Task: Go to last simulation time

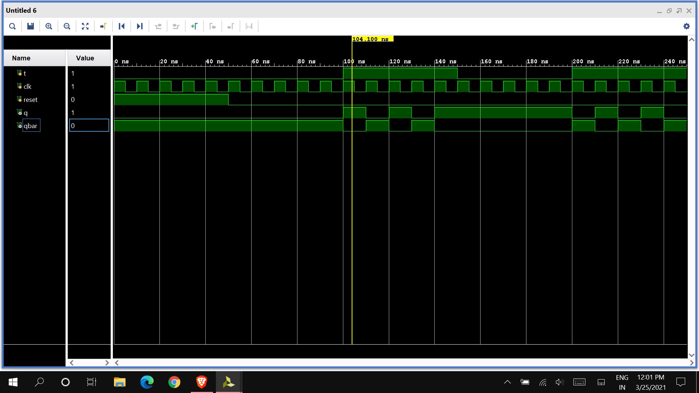Action: (x=140, y=26)
